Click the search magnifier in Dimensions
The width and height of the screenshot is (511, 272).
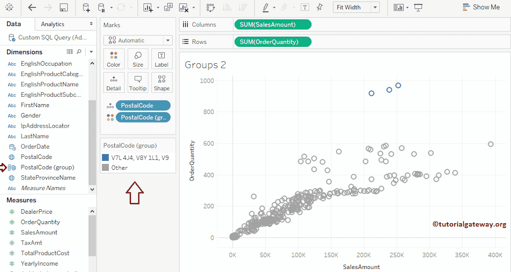(79, 52)
